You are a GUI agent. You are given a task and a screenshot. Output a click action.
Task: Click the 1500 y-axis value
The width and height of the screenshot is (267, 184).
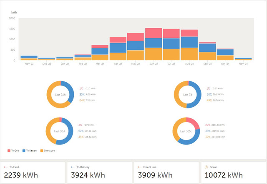coord(12,29)
